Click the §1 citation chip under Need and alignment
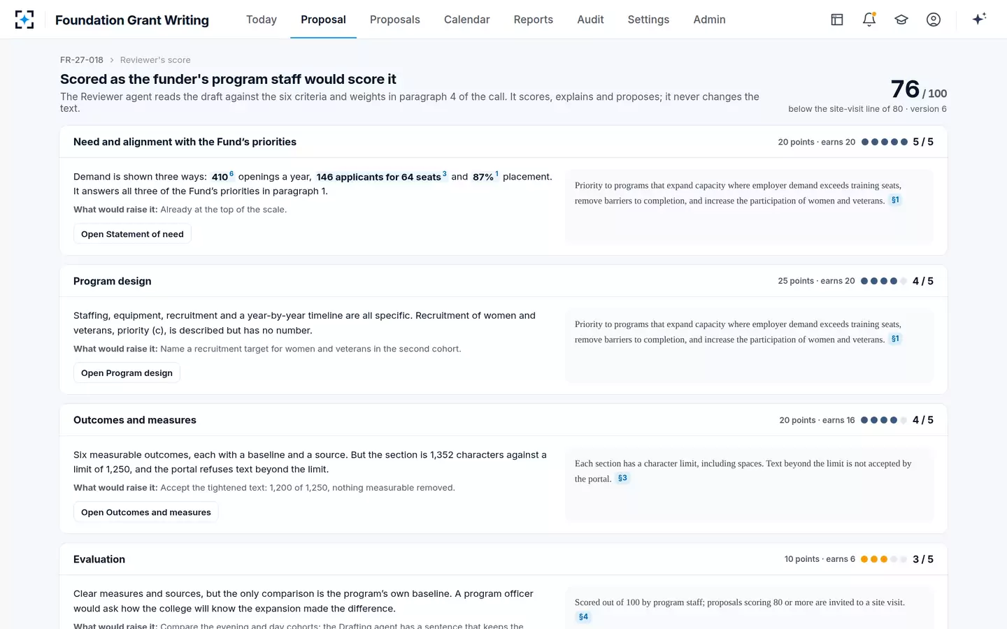This screenshot has height=629, width=1007. (895, 200)
